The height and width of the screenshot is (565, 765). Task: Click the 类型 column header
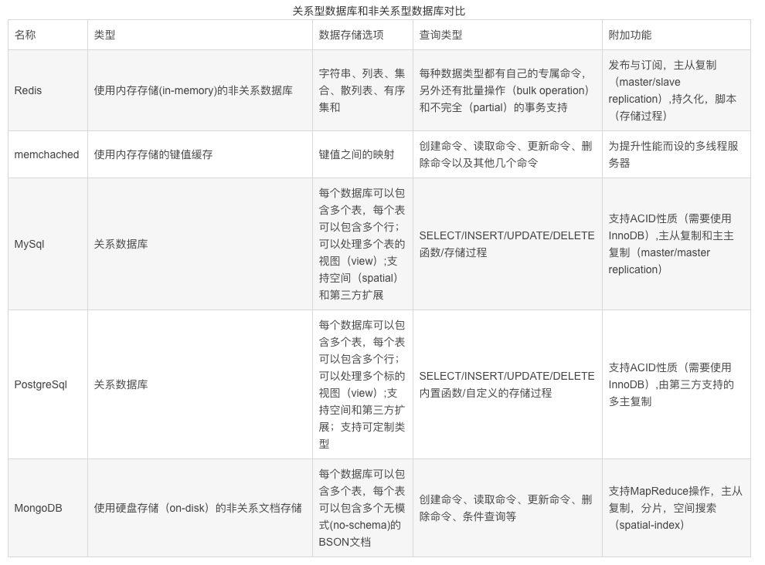[200, 35]
